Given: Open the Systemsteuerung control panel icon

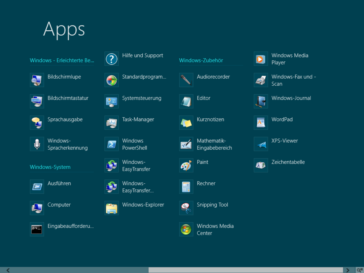Looking at the screenshot, I should coord(111,101).
